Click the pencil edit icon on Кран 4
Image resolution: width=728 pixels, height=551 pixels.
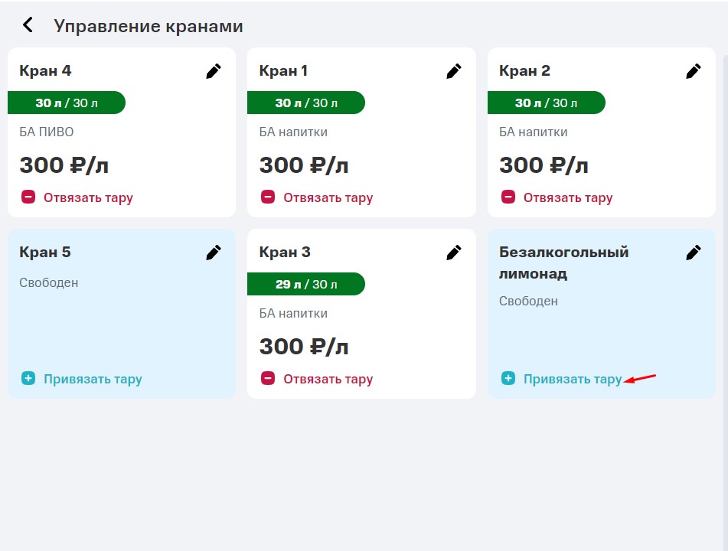(214, 70)
